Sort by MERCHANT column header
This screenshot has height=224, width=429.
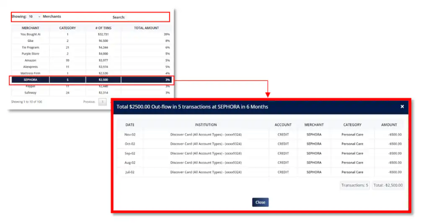[x=30, y=28]
